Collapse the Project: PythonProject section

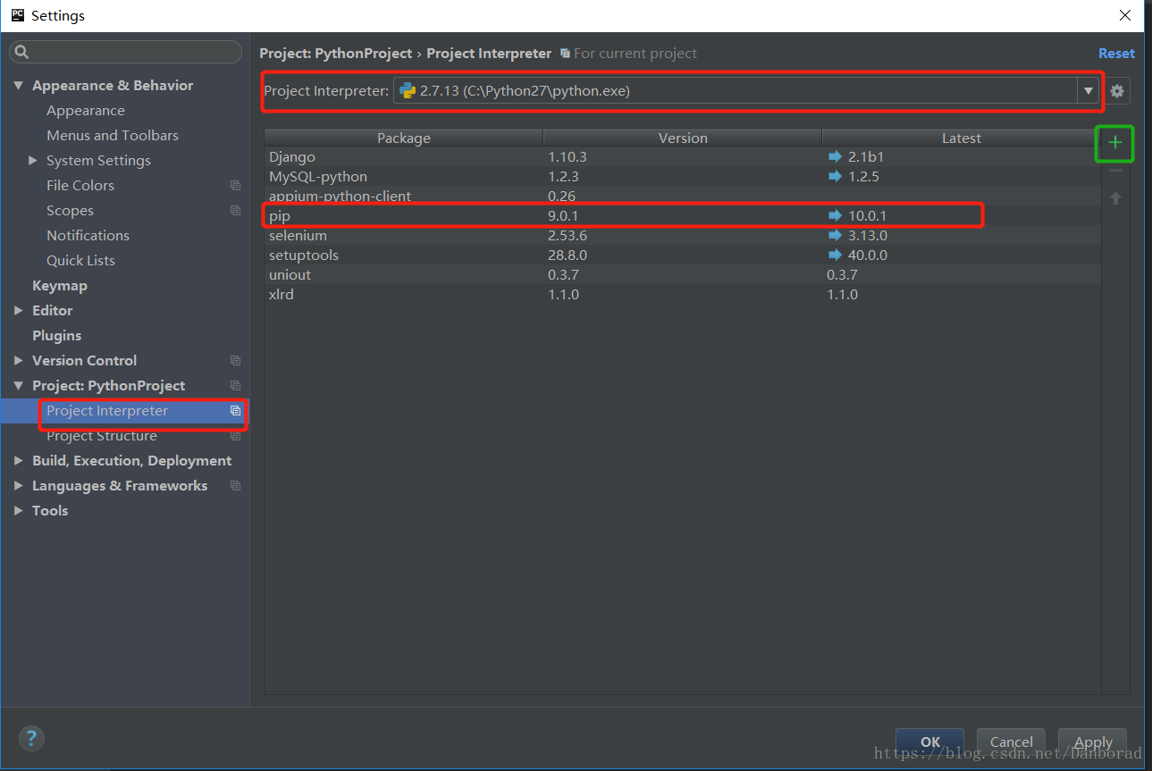(18, 386)
